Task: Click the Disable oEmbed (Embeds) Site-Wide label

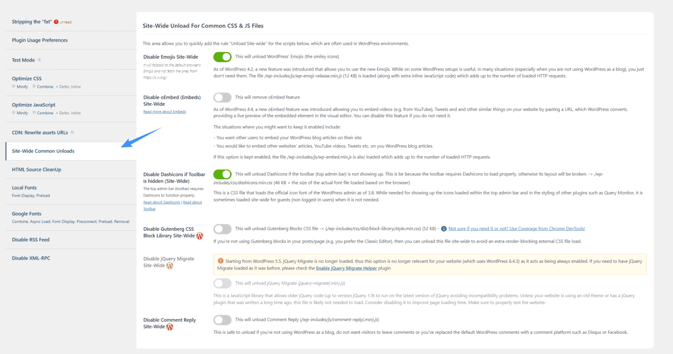Action: point(170,100)
